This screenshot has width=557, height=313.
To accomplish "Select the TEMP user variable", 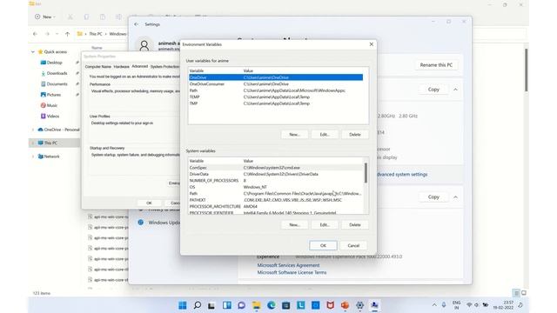I will (x=276, y=97).
